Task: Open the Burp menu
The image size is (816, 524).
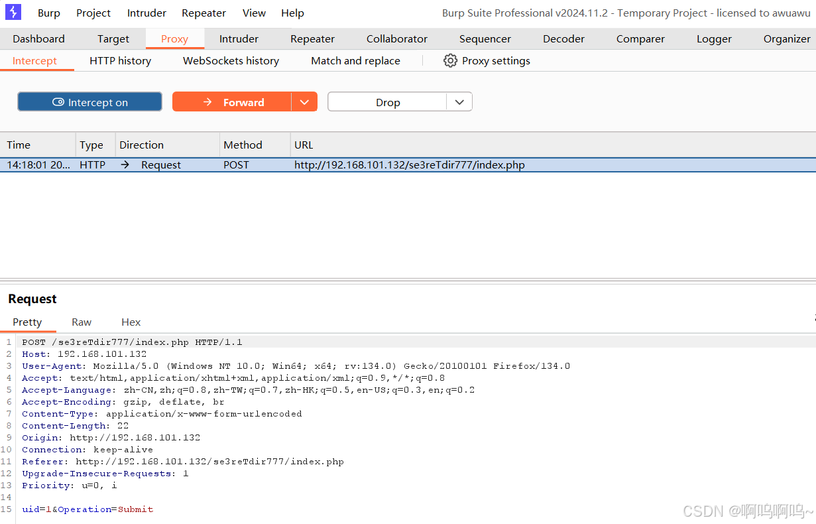Action: 49,13
